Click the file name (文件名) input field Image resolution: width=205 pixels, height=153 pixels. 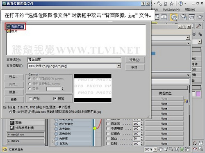point(74,59)
